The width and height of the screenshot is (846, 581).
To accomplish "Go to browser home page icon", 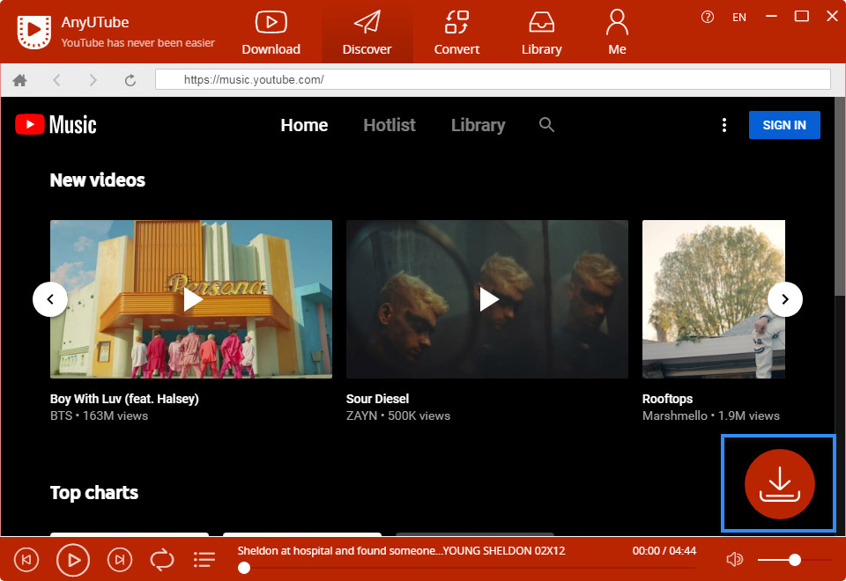I will pyautogui.click(x=20, y=80).
